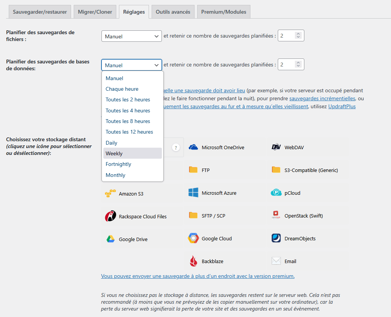Click the database backups retention stepper arrows
The height and width of the screenshot is (317, 391).
(x=298, y=65)
